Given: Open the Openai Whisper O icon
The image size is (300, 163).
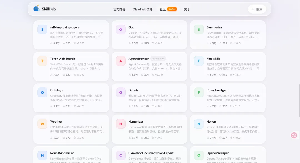Looking at the screenshot, I should pyautogui.click(x=199, y=155).
